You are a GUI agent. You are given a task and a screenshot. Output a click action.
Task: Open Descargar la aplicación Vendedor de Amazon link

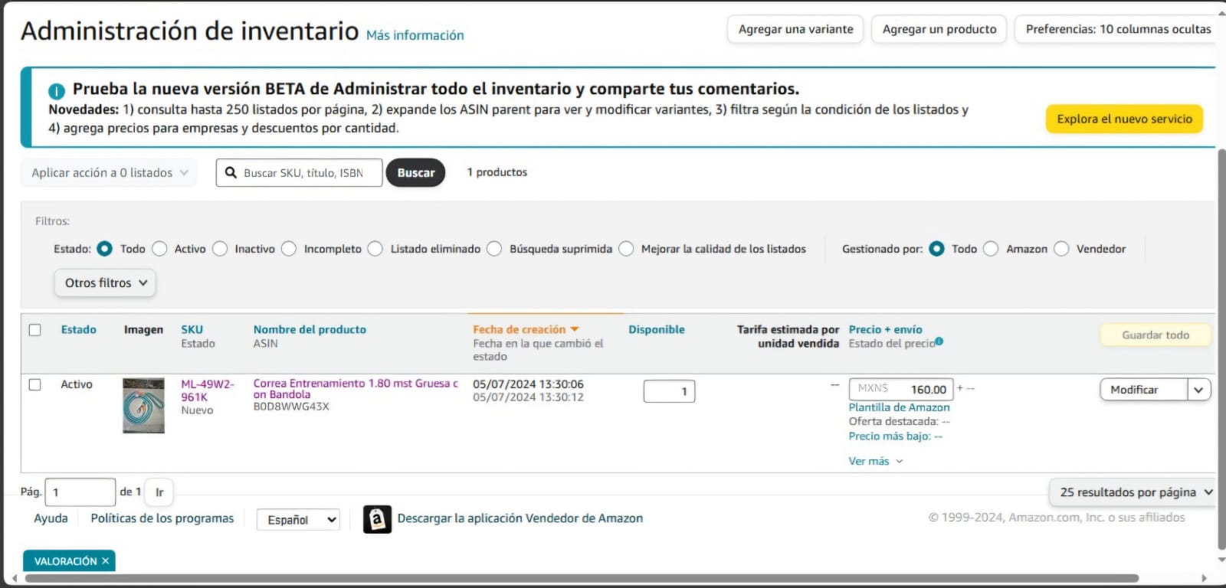520,518
